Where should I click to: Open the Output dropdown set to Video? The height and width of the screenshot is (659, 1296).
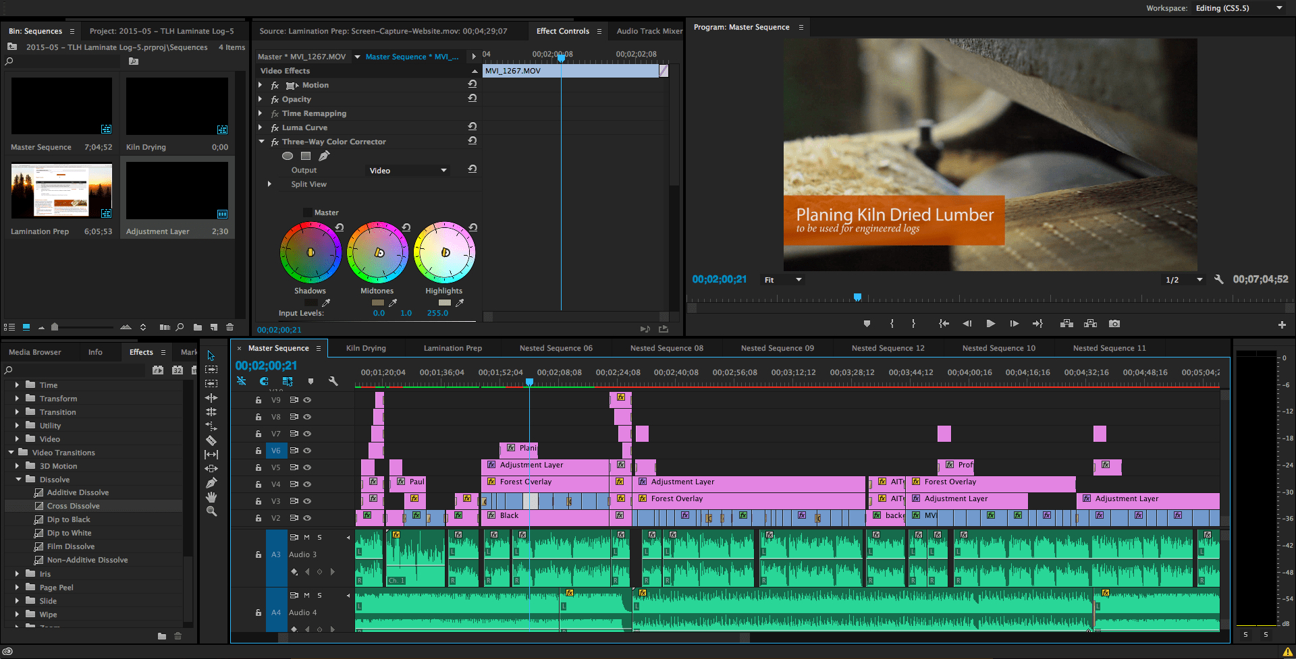coord(407,170)
